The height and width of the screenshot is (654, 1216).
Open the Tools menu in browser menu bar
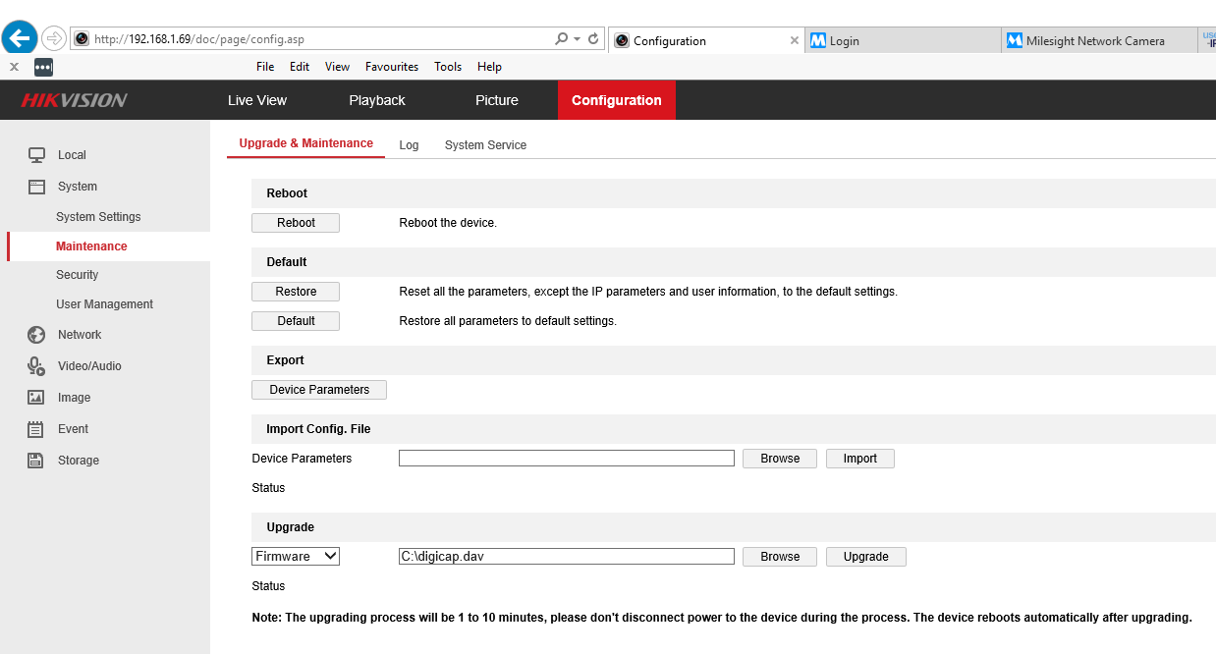click(448, 67)
